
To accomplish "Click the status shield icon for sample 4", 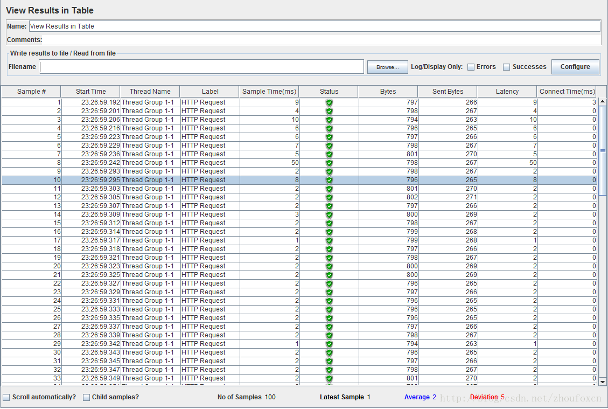I will point(329,128).
